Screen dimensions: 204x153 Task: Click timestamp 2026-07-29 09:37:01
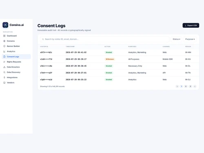(76, 73)
